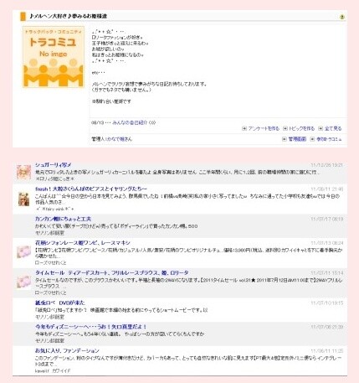Open the アンケートを作る link
Screen dimensions: 359x383
(x=264, y=128)
